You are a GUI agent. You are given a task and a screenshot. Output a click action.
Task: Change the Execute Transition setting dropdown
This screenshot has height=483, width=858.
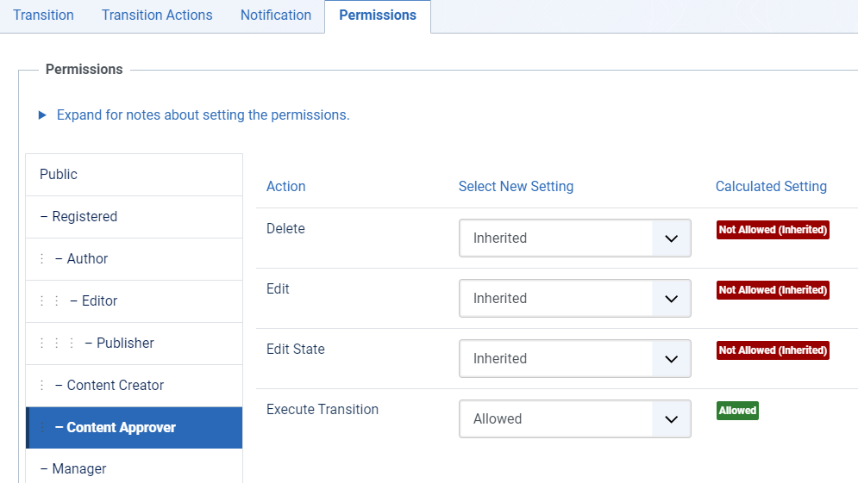574,418
